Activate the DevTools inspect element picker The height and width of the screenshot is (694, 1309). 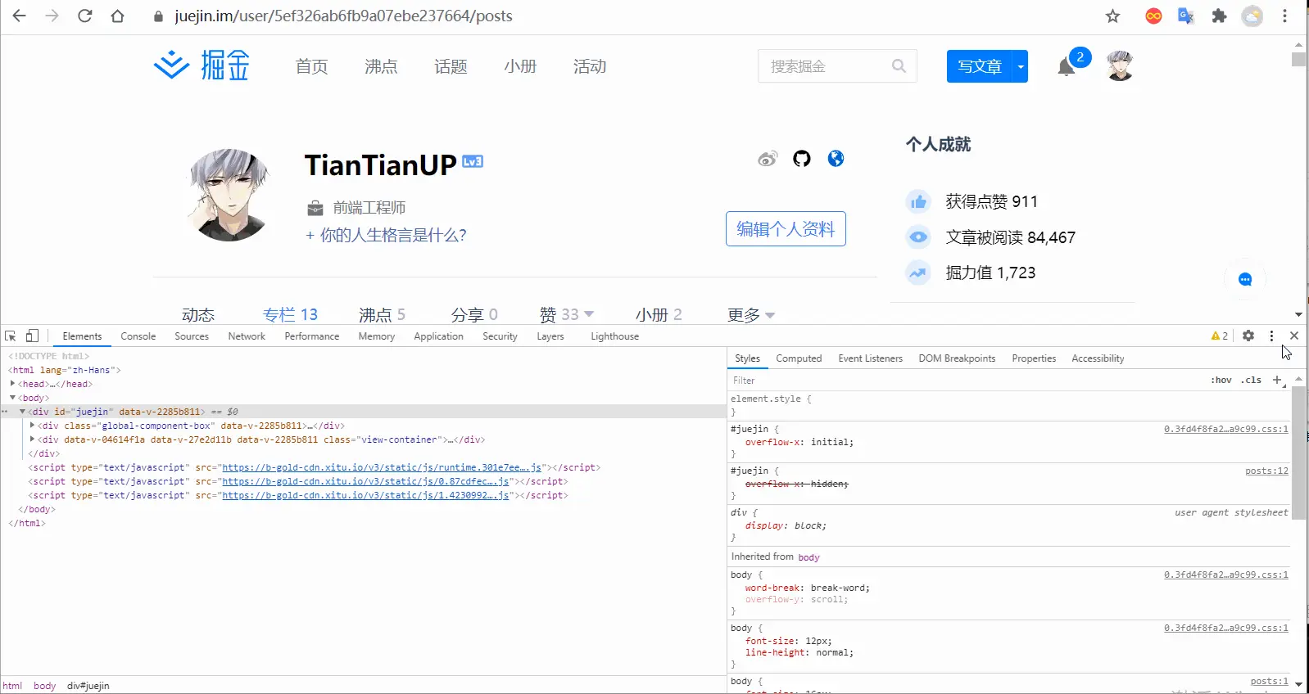tap(11, 336)
